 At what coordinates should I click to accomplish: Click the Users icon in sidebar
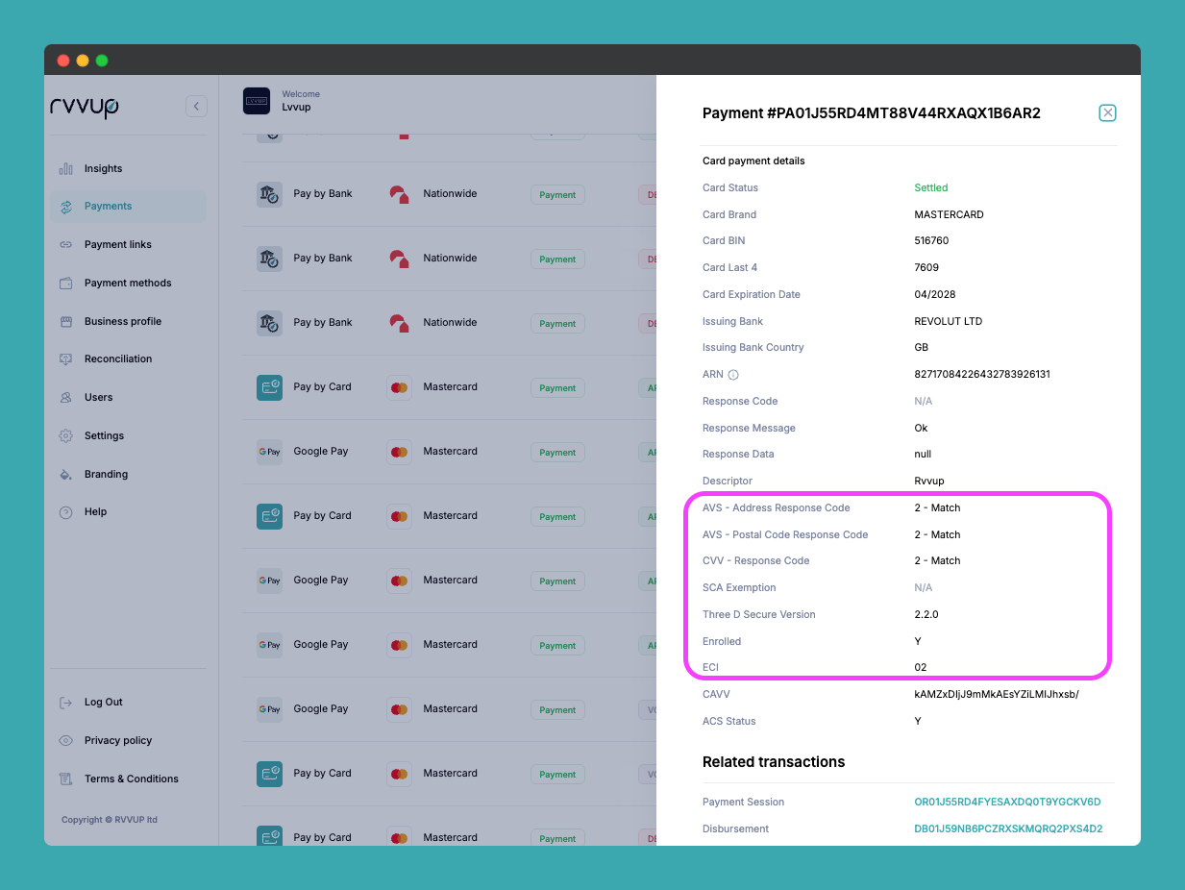click(66, 397)
